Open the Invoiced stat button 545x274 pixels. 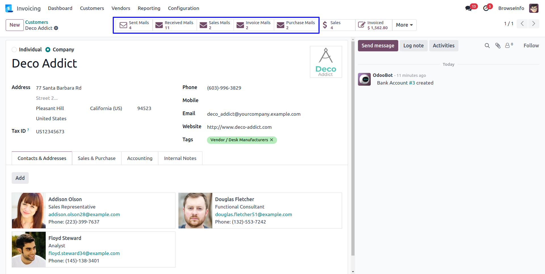click(x=374, y=25)
